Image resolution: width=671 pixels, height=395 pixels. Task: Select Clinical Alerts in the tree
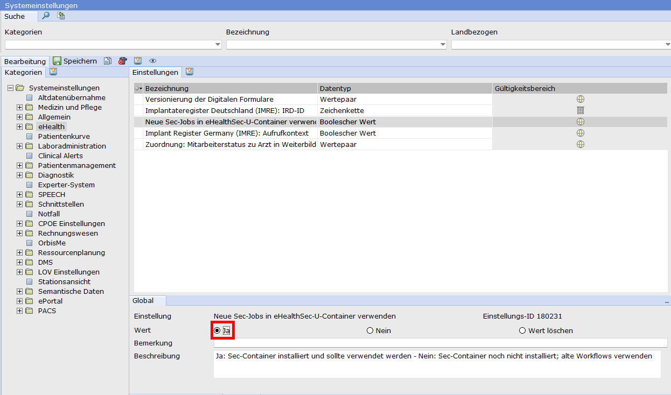coord(60,156)
